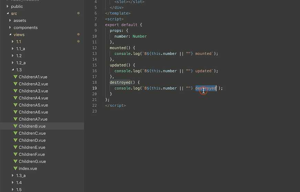The image size is (300, 192).
Task: Click the Vue icon beside ChildrenB.vue
Action: pos(15,126)
